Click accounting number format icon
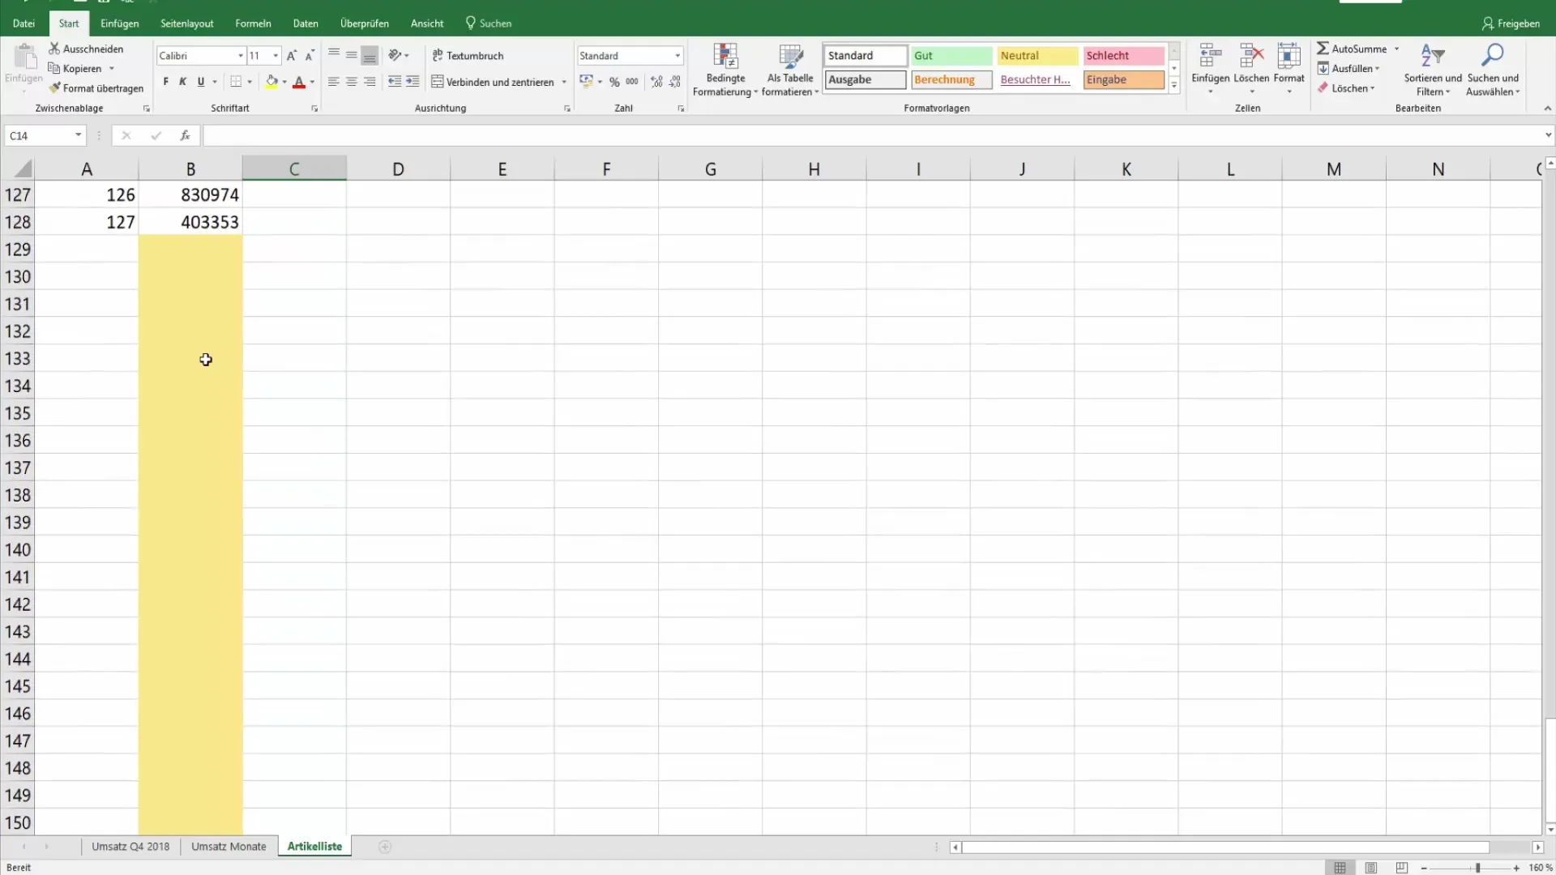Viewport: 1556px width, 875px height. tap(586, 82)
